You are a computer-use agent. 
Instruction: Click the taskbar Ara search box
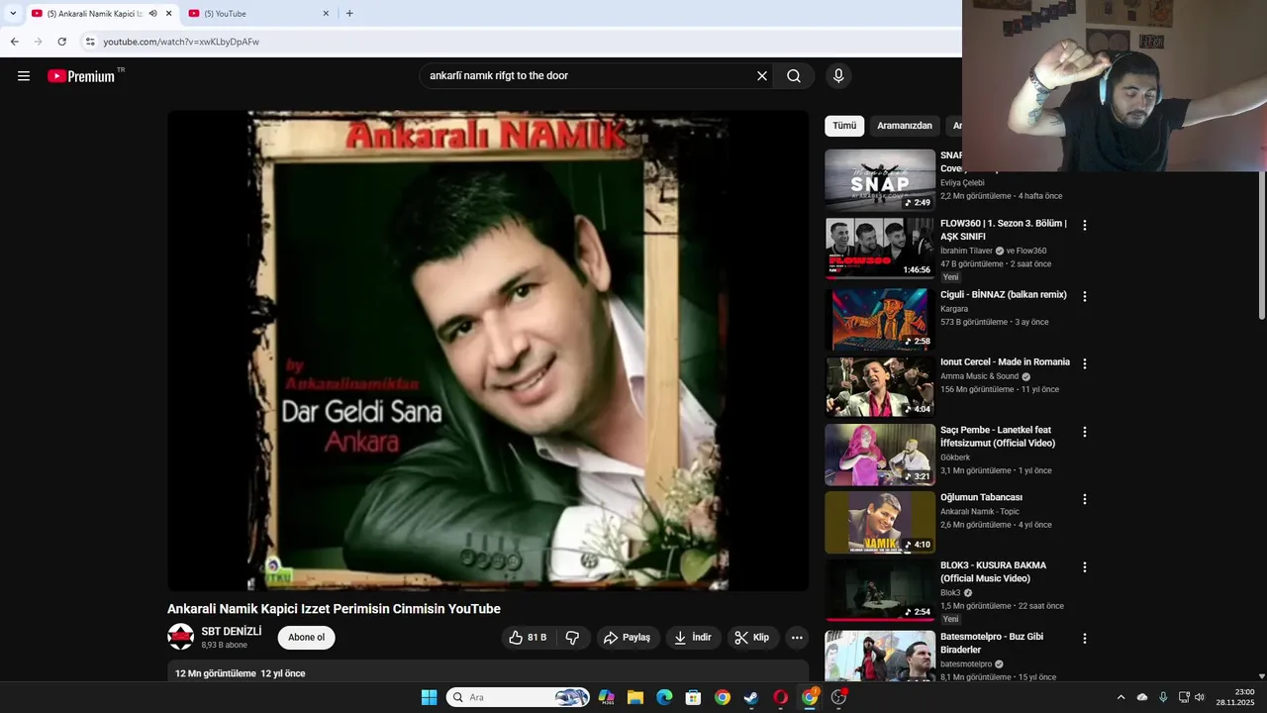pos(518,697)
